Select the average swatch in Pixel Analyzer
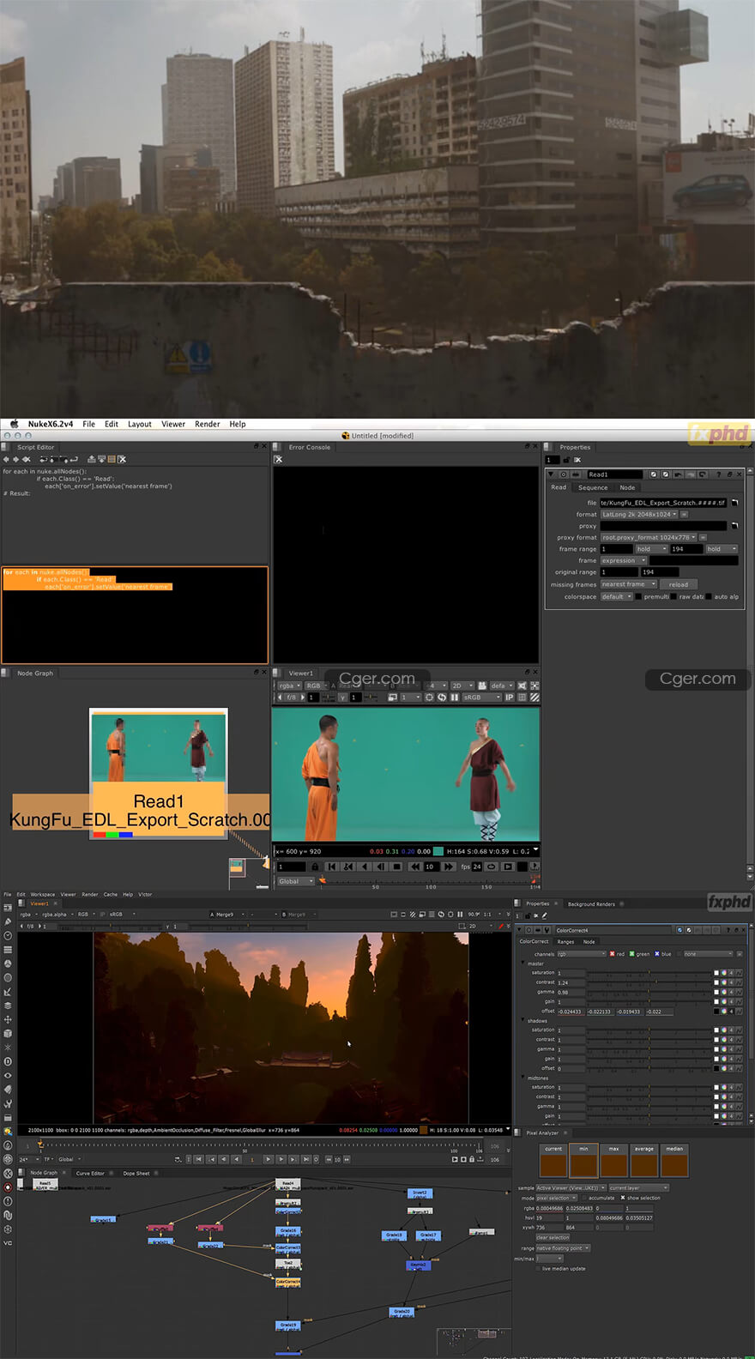Viewport: 755px width, 1359px height. tap(643, 1160)
